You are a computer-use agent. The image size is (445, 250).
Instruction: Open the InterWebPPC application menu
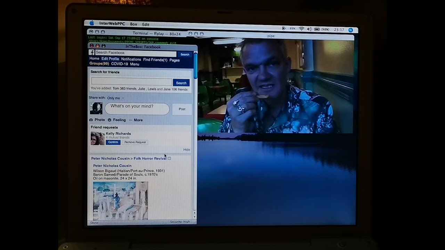pyautogui.click(x=112, y=24)
